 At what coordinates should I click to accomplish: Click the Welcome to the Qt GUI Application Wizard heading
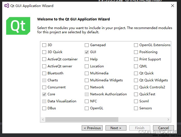pyautogui.click(x=73, y=19)
